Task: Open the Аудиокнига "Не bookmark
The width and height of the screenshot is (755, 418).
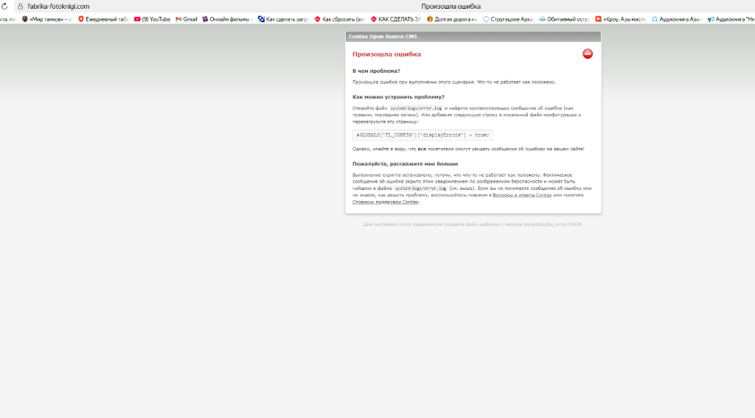Action: 731,19
